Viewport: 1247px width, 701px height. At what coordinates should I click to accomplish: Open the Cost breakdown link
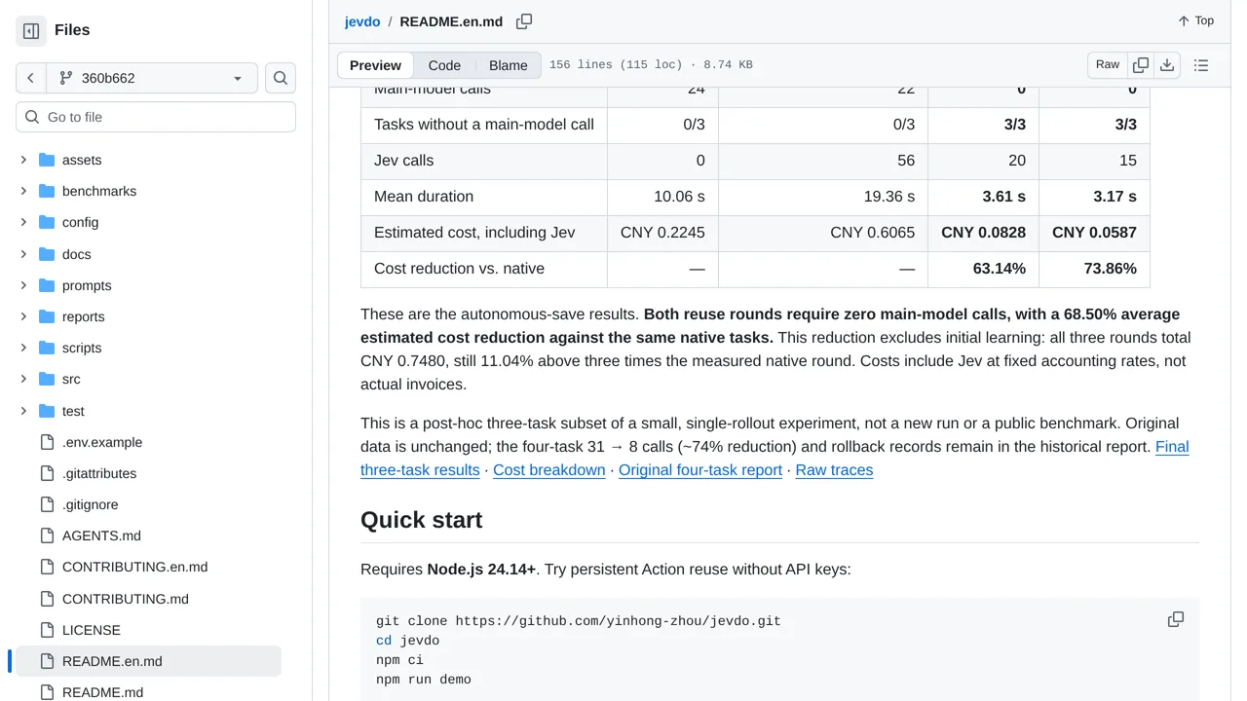[x=549, y=470]
